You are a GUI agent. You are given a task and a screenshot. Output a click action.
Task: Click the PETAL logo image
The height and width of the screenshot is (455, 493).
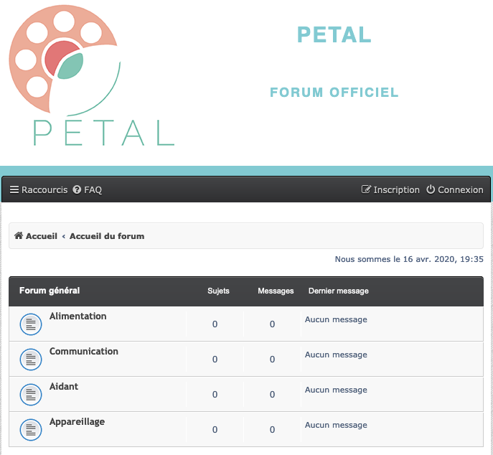(91, 75)
